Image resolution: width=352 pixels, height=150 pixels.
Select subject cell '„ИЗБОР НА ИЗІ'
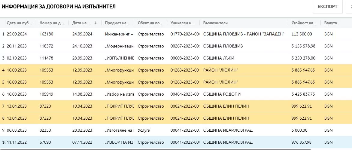click(x=120, y=142)
